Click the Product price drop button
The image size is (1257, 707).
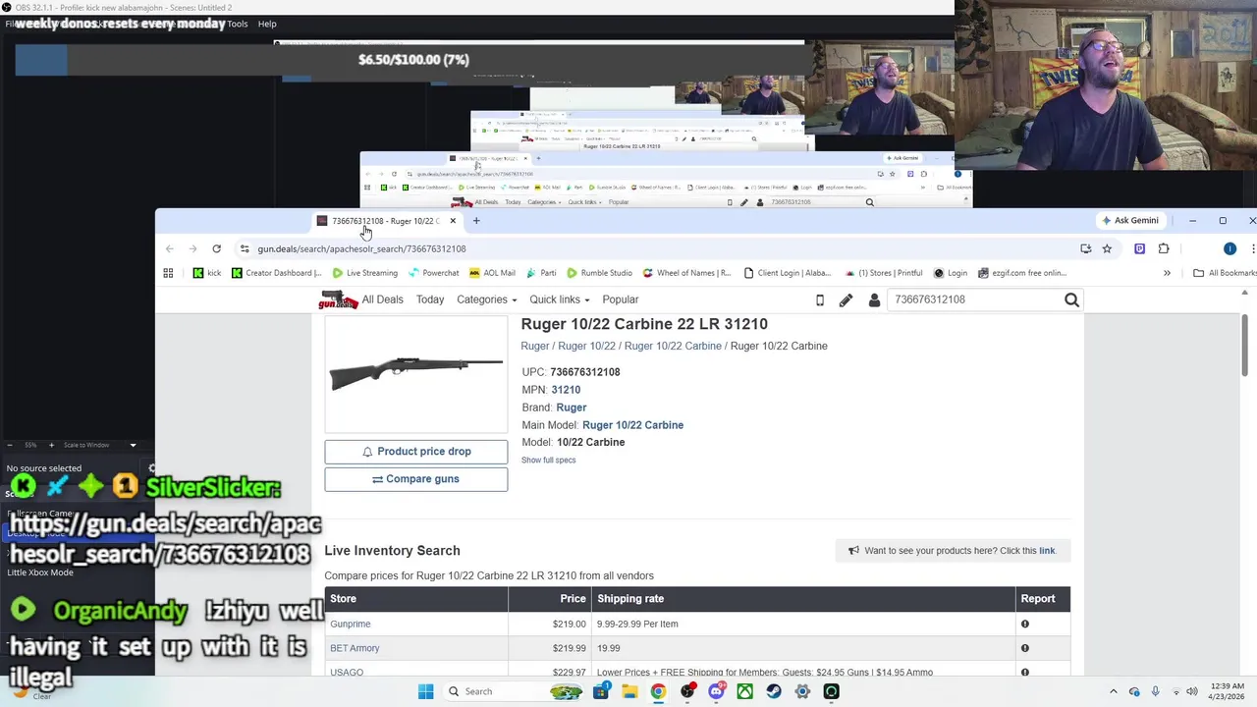click(x=416, y=452)
